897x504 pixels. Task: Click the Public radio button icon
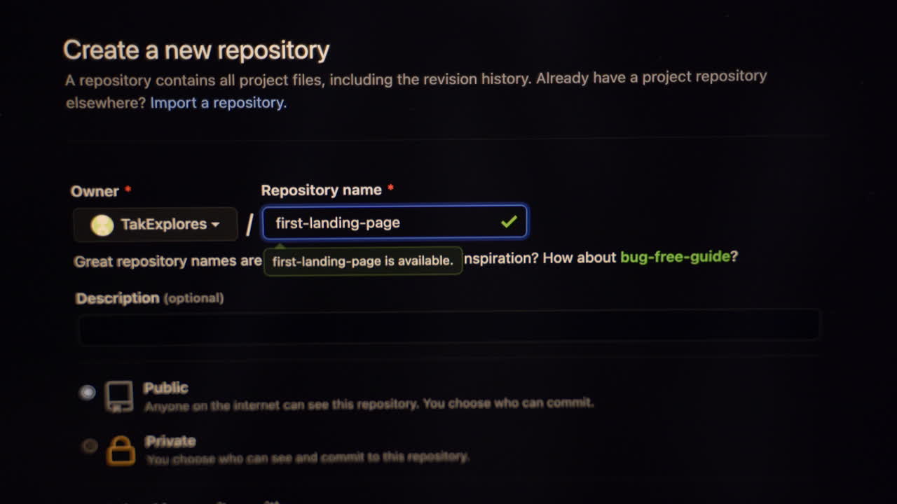point(88,393)
